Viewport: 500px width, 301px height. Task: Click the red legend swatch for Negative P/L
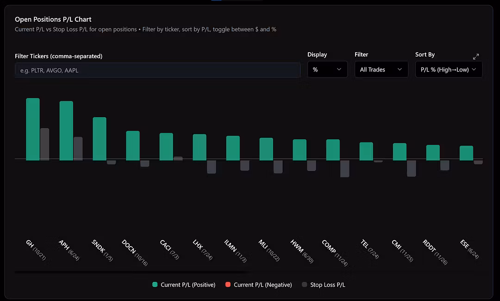pyautogui.click(x=228, y=285)
